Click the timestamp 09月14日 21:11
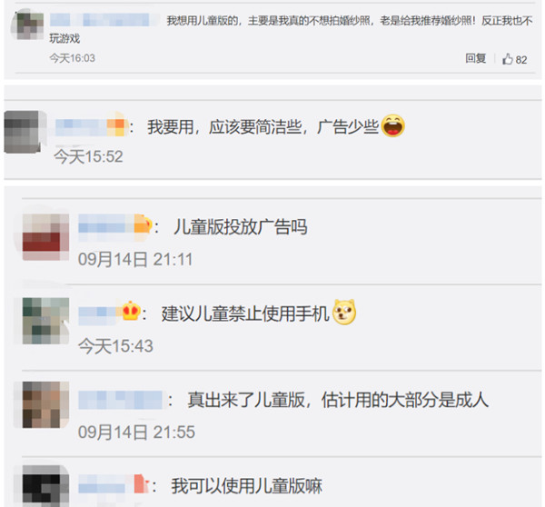Image resolution: width=545 pixels, height=507 pixels. (135, 260)
